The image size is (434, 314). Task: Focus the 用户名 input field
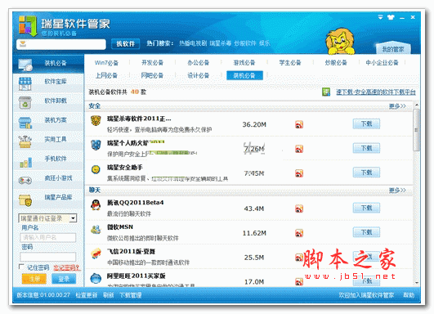point(48,238)
